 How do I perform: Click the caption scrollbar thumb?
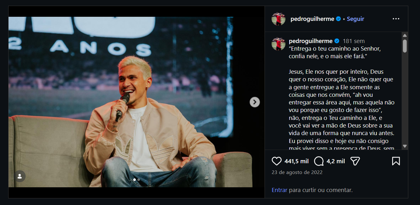coord(404,46)
